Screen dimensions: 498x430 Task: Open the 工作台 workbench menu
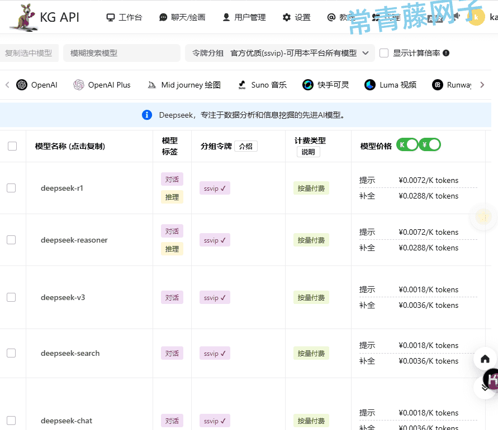[x=124, y=17]
